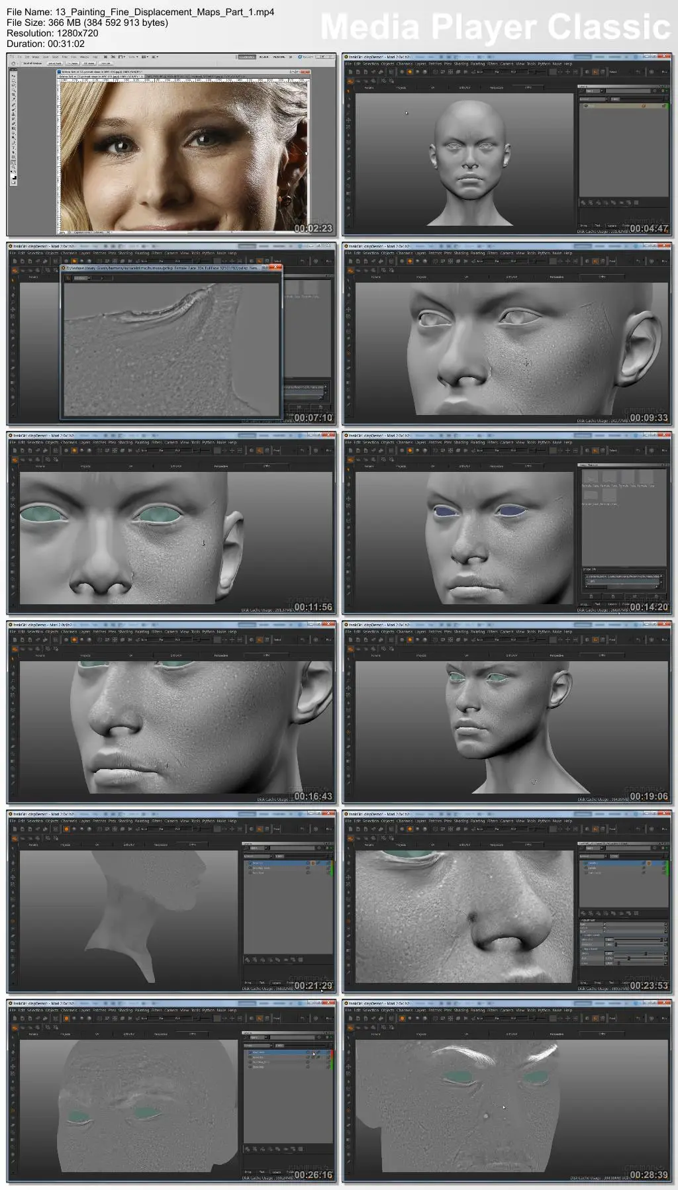The image size is (678, 1190).
Task: Open the Help menu in the 00:09:33 frame
Action: click(x=568, y=253)
